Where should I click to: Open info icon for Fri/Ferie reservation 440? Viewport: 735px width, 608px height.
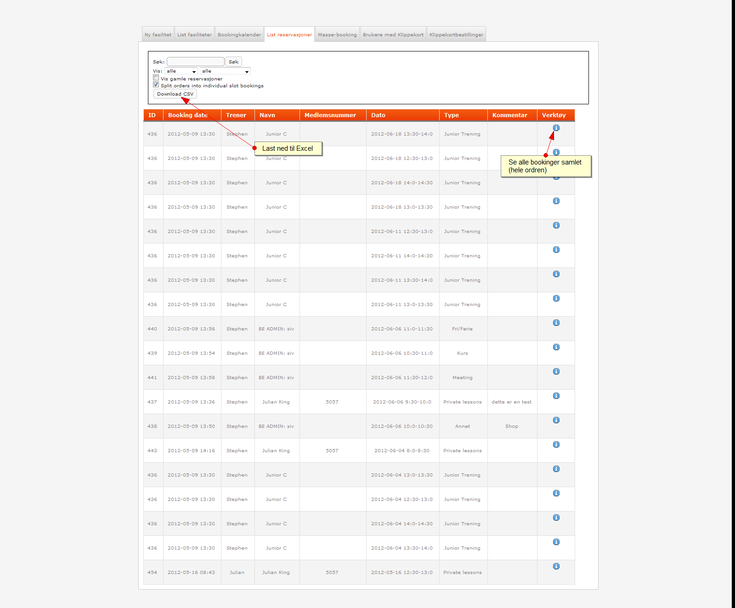click(556, 323)
